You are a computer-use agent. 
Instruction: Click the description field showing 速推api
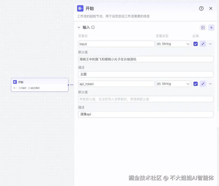tap(146, 114)
